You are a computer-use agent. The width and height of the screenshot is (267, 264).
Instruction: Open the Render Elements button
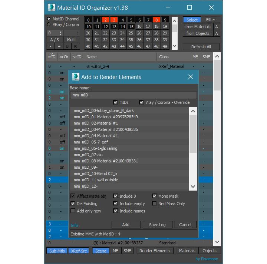155,251
